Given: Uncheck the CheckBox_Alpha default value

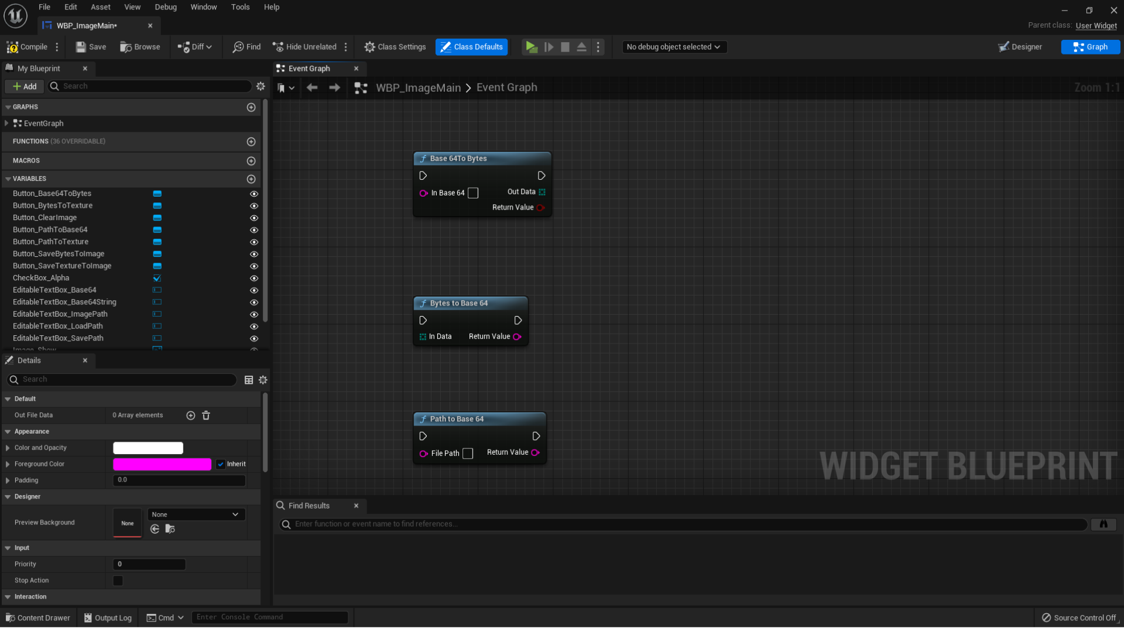Looking at the screenshot, I should click(x=157, y=278).
